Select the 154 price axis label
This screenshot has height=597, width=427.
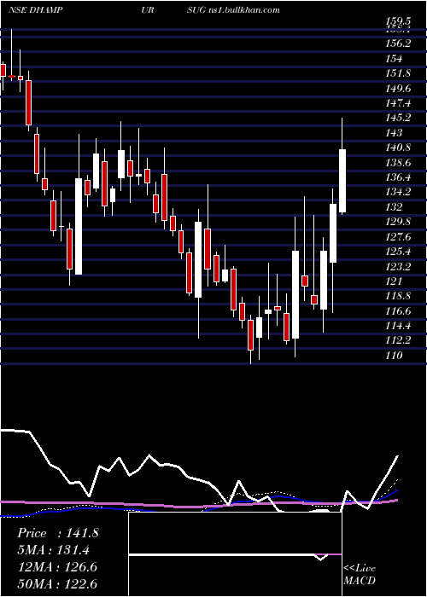[394, 59]
